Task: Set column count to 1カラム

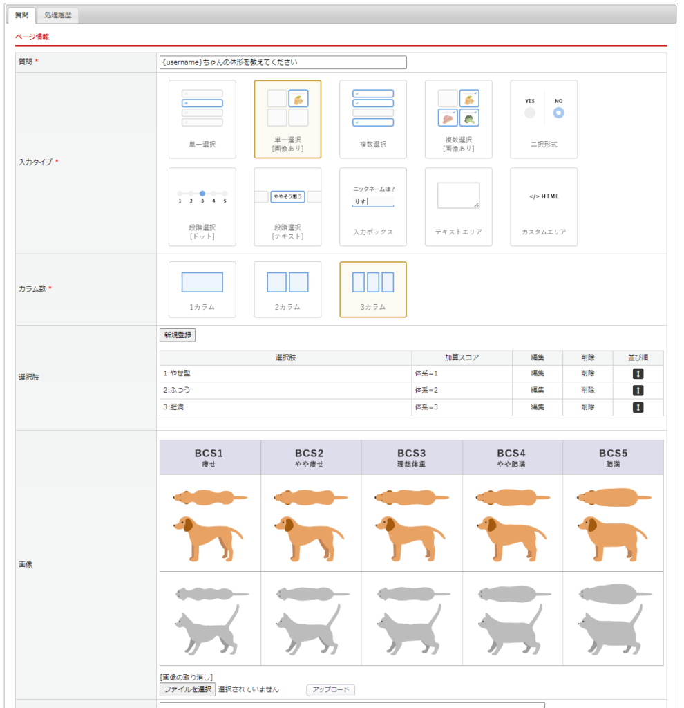Action: click(x=202, y=289)
